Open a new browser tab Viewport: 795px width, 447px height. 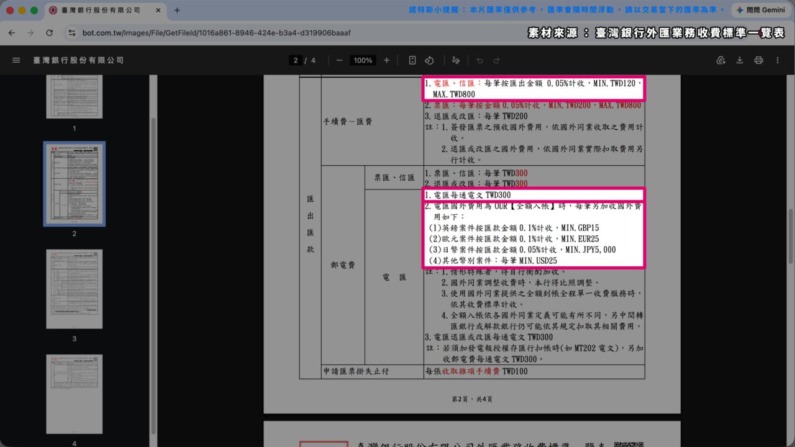tap(177, 11)
